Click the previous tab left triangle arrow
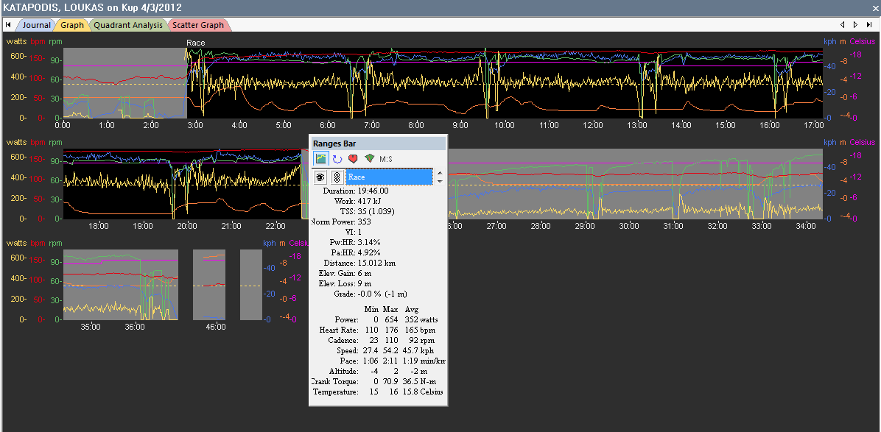 843,25
